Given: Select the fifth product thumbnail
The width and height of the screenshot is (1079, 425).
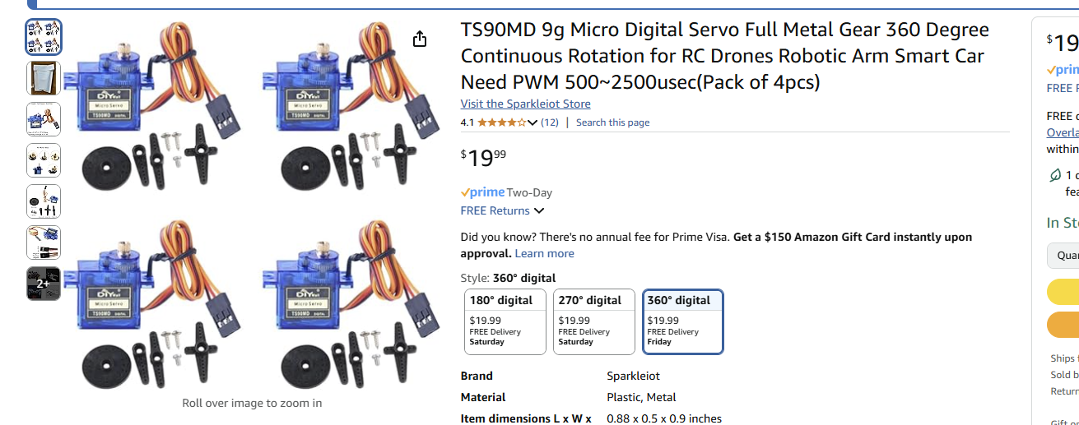Looking at the screenshot, I should click(44, 201).
